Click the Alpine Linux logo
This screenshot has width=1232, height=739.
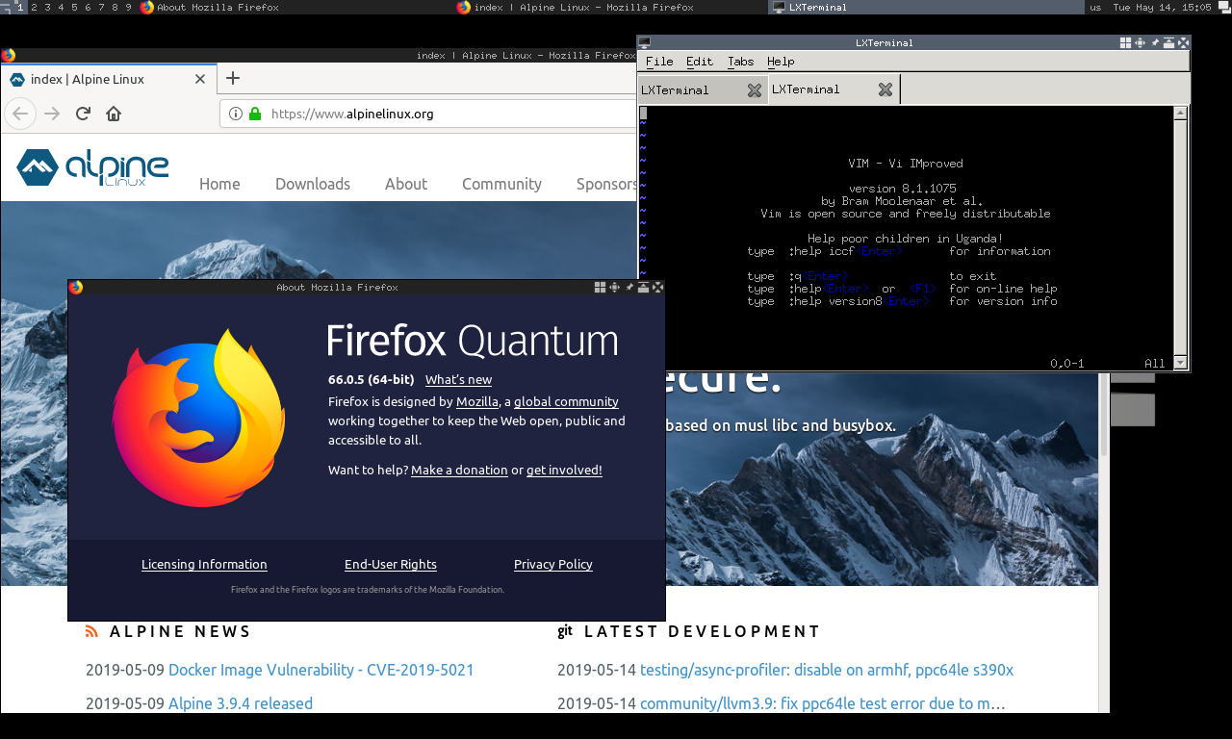(92, 167)
